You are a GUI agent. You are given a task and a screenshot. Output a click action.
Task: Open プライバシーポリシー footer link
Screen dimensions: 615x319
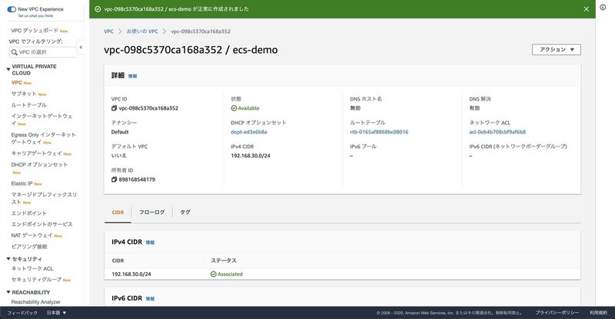click(x=557, y=313)
